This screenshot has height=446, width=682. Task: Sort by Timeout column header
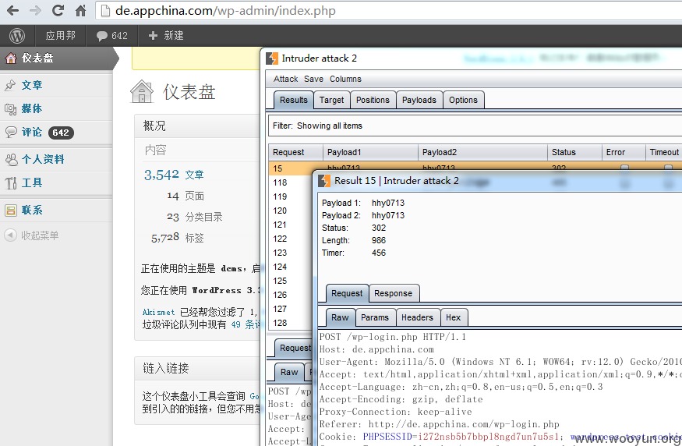[x=664, y=152]
